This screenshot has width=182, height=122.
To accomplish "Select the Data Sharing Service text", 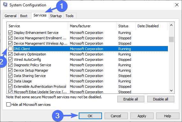I will pos(30,76).
